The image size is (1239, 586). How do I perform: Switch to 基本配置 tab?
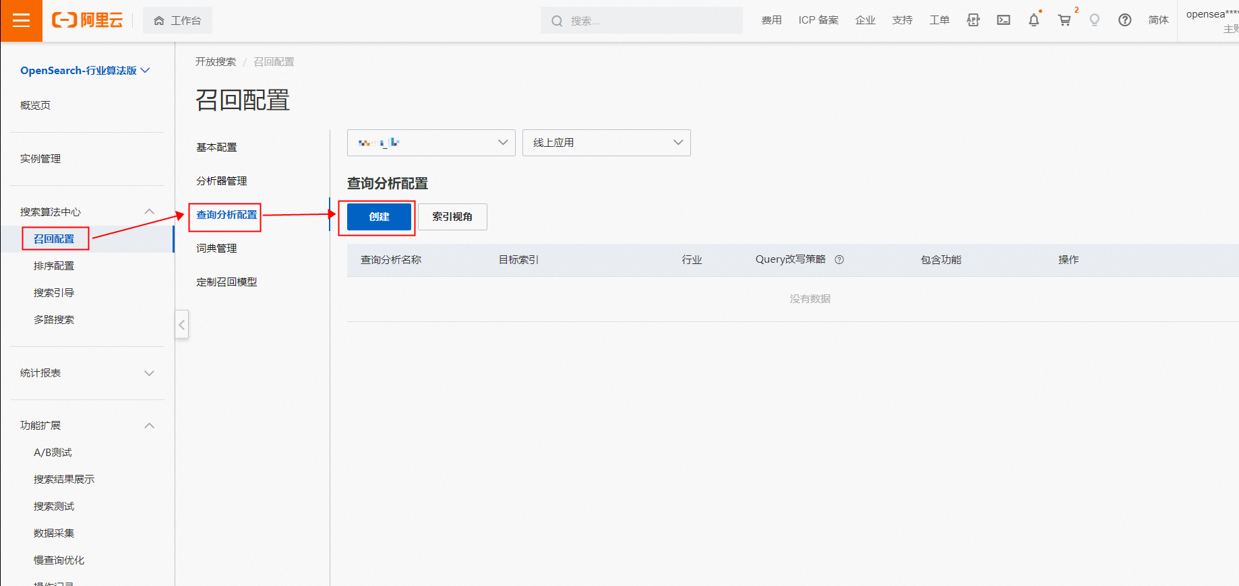coord(216,148)
